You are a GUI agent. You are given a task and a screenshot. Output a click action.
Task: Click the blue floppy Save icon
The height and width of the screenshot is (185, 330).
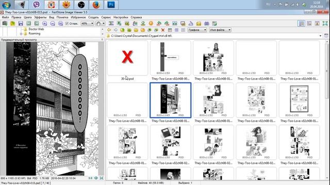pyautogui.click(x=21, y=24)
